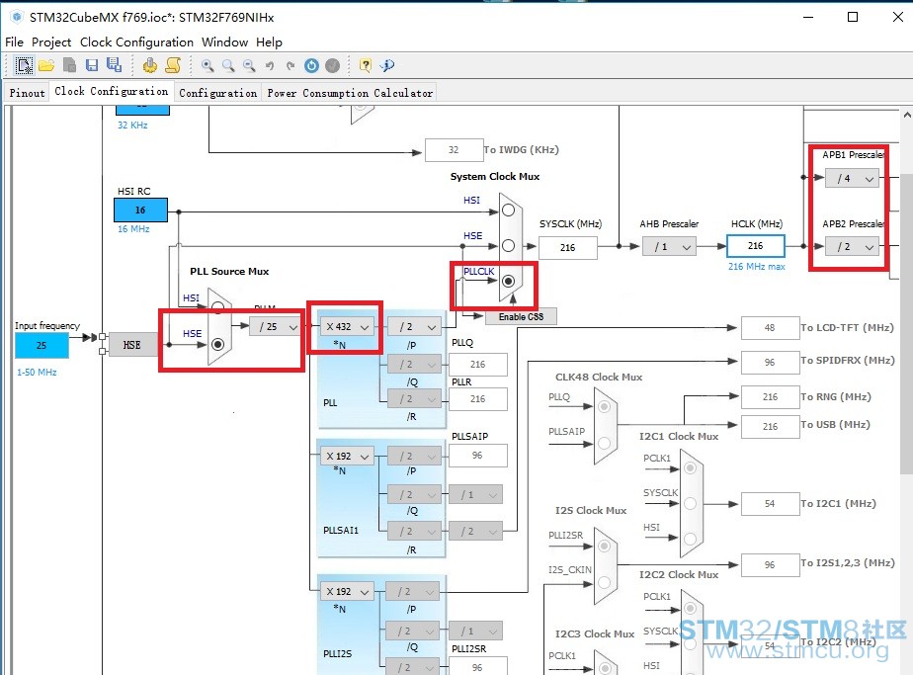This screenshot has width=913, height=675.
Task: Click the To IWDG (KHz) 32 box
Action: click(x=454, y=150)
